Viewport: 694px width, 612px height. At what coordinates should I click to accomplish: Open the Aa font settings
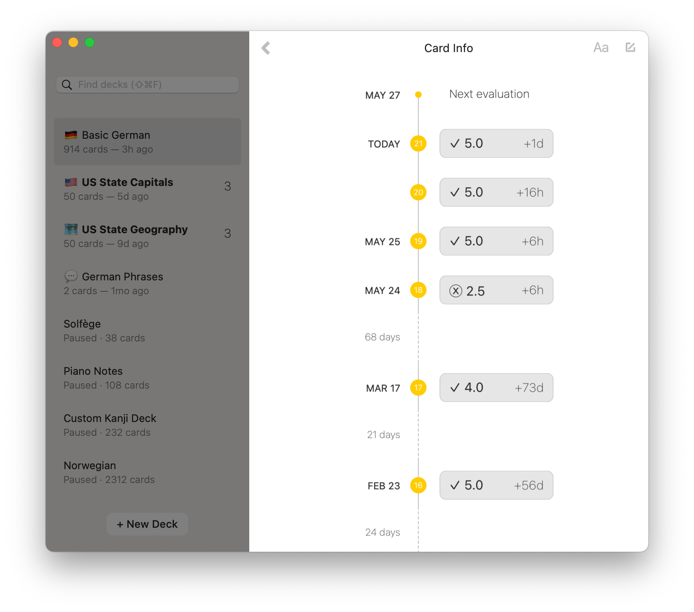601,48
